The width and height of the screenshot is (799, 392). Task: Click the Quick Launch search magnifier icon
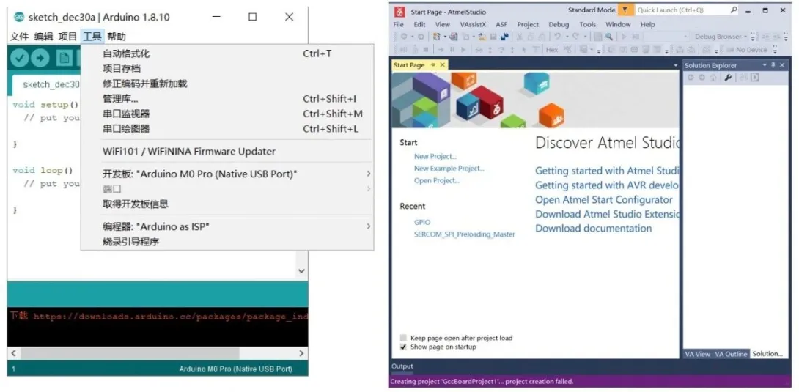pos(734,10)
